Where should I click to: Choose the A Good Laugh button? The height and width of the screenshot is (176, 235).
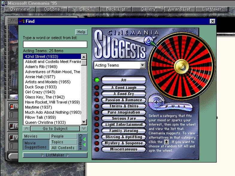124,88
